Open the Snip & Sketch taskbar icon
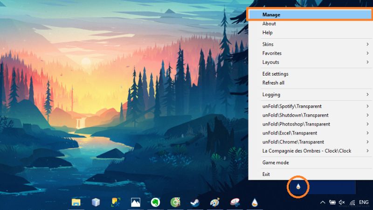373x210 pixels. click(x=116, y=203)
